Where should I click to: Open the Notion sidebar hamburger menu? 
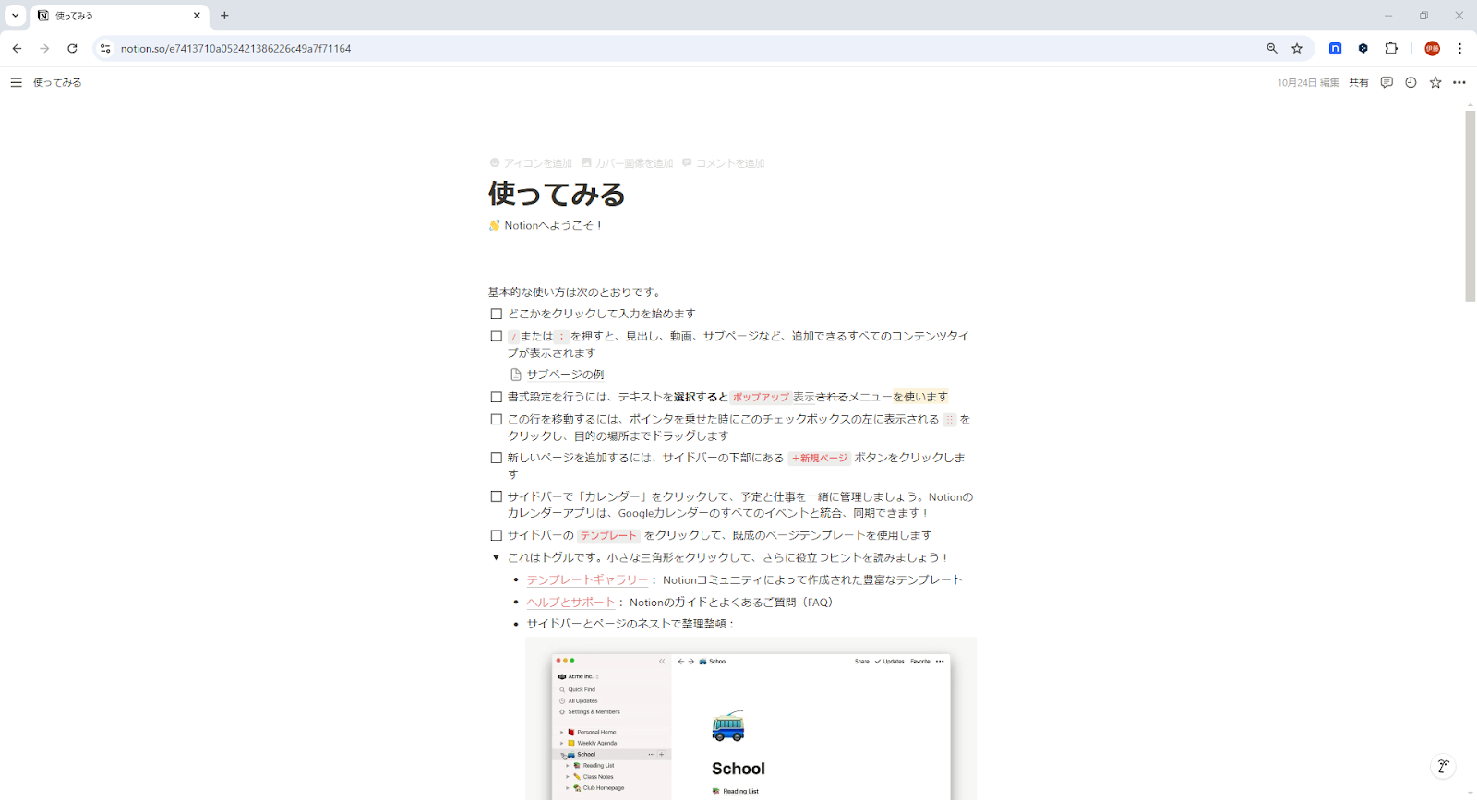pyautogui.click(x=16, y=82)
